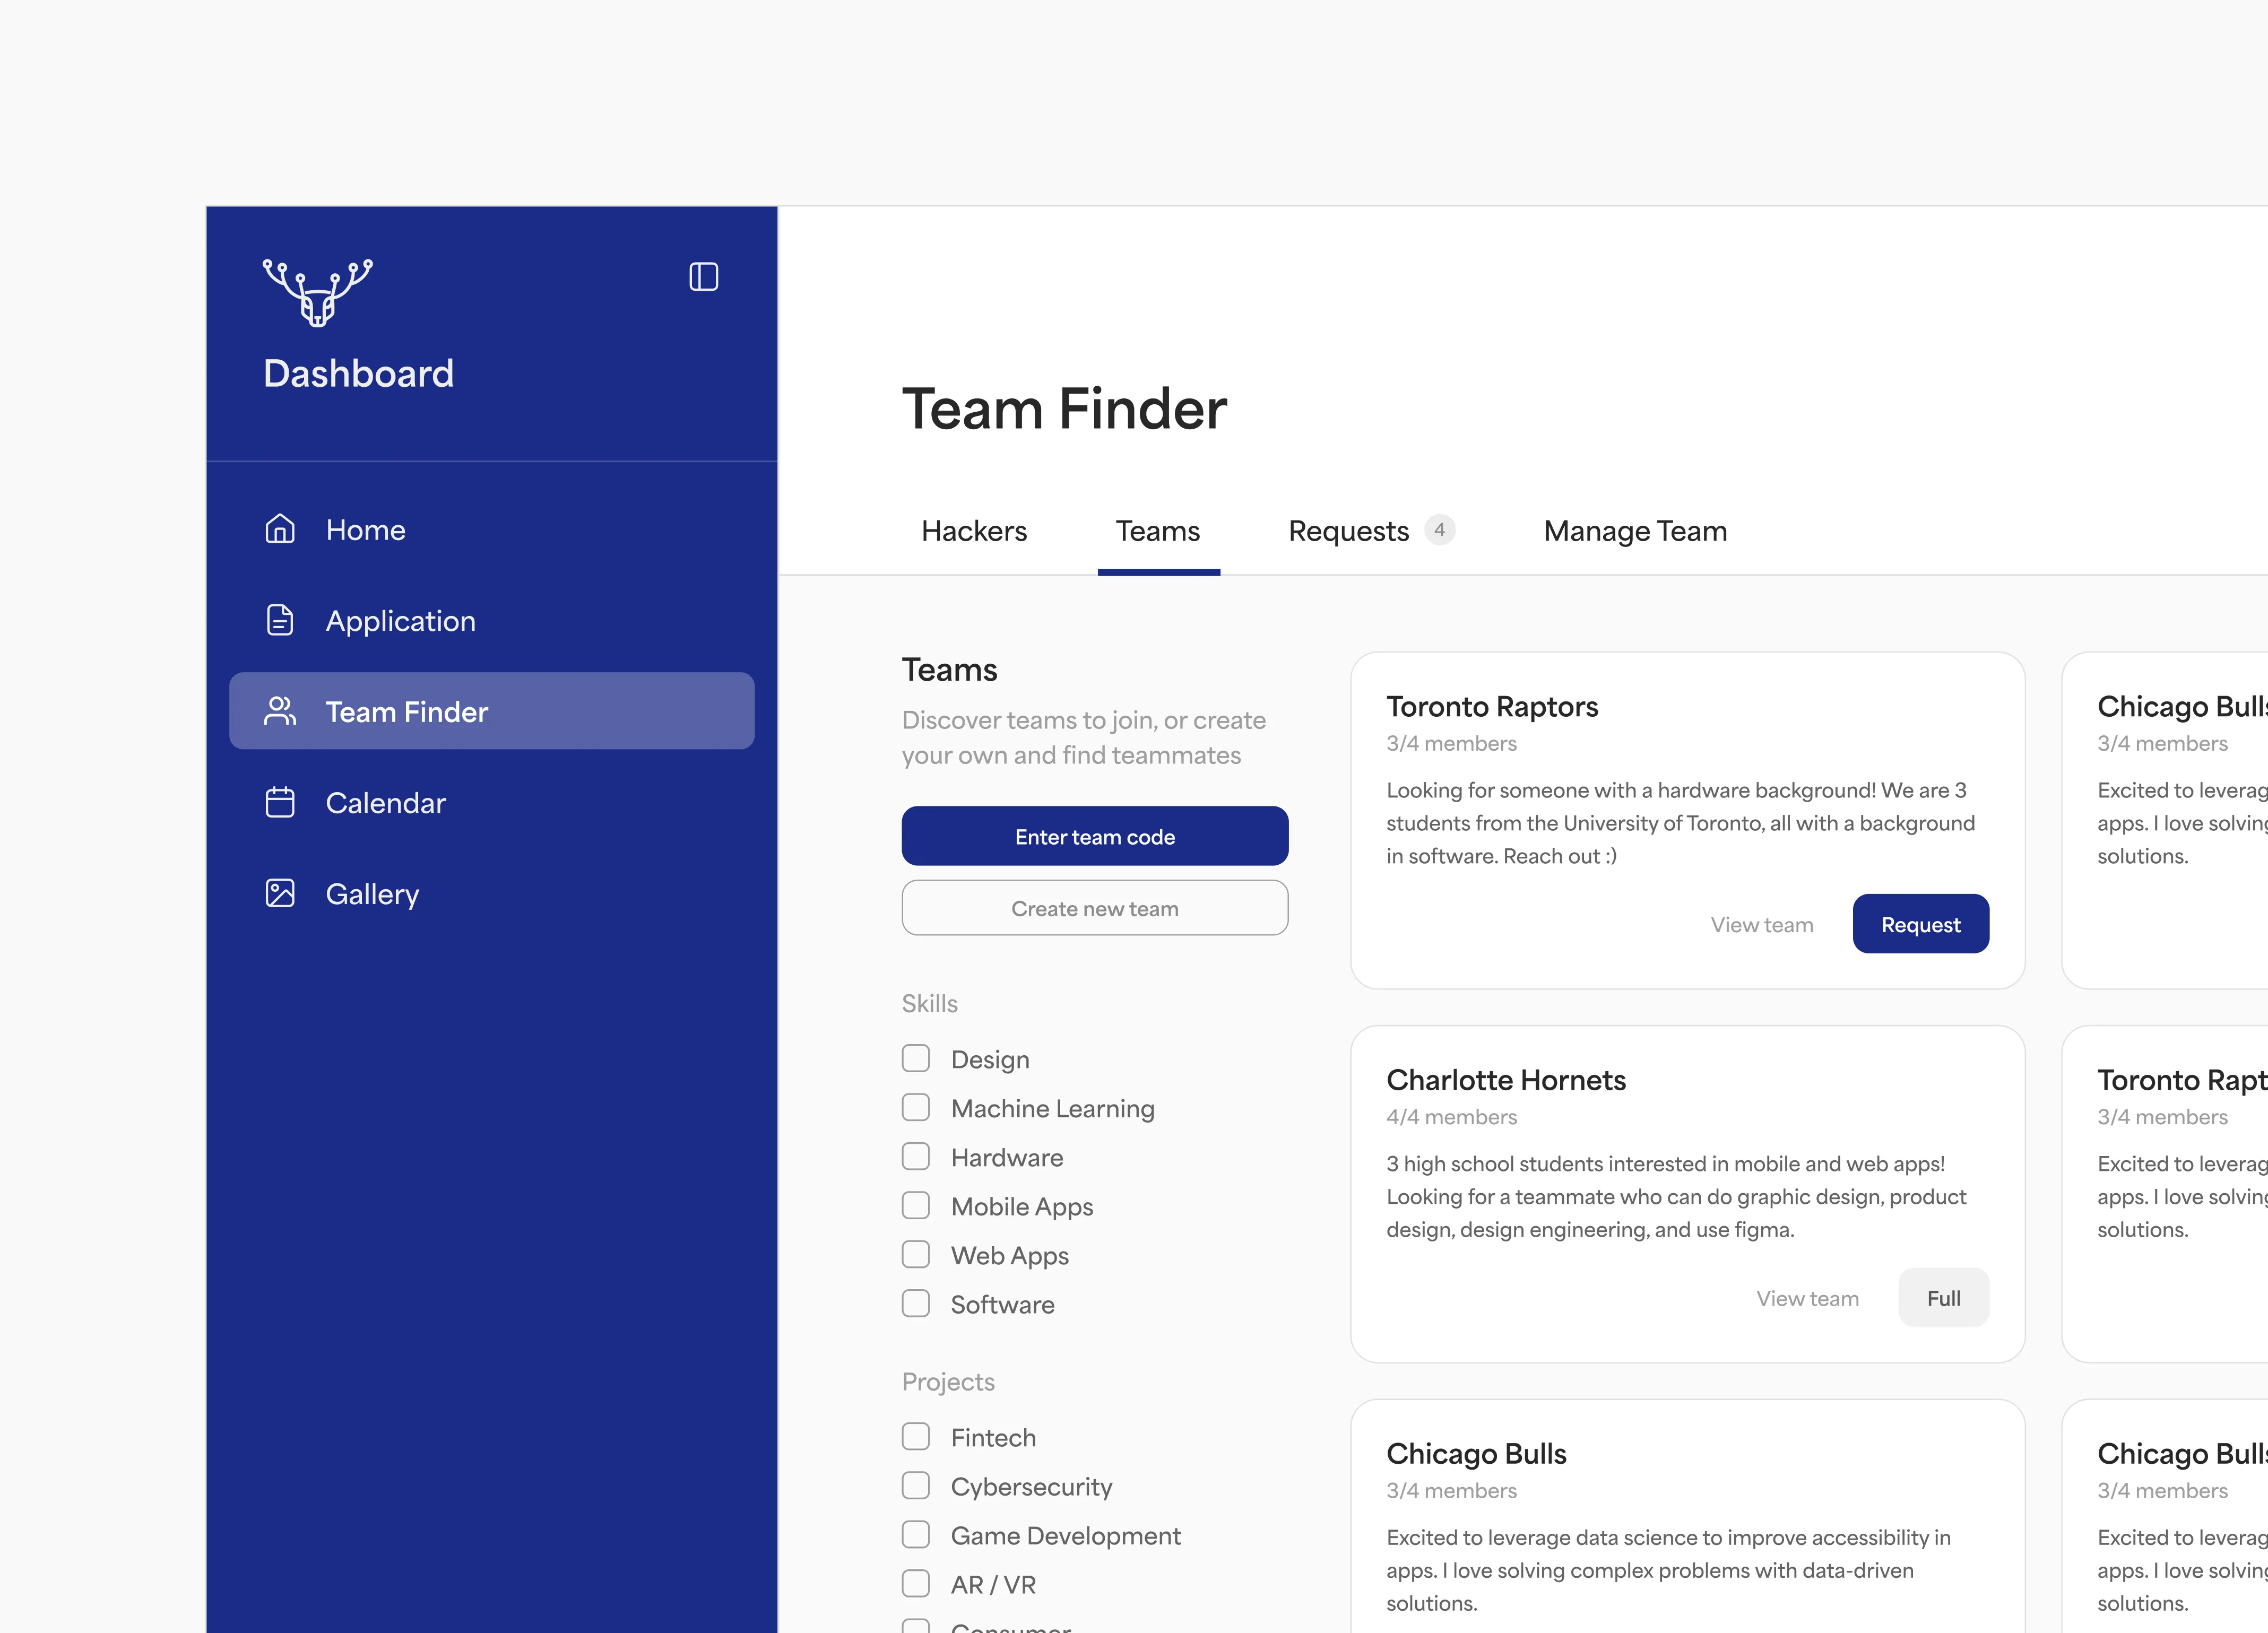
Task: Select the Teams tab
Action: (x=1158, y=531)
